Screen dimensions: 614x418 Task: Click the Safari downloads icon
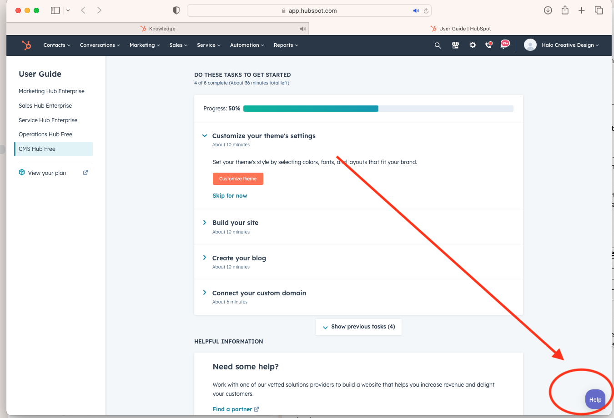pos(548,10)
